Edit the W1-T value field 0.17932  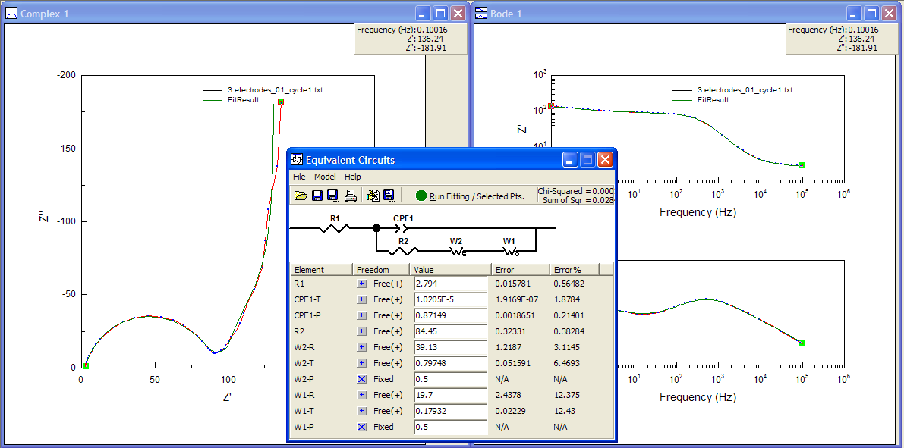click(451, 411)
